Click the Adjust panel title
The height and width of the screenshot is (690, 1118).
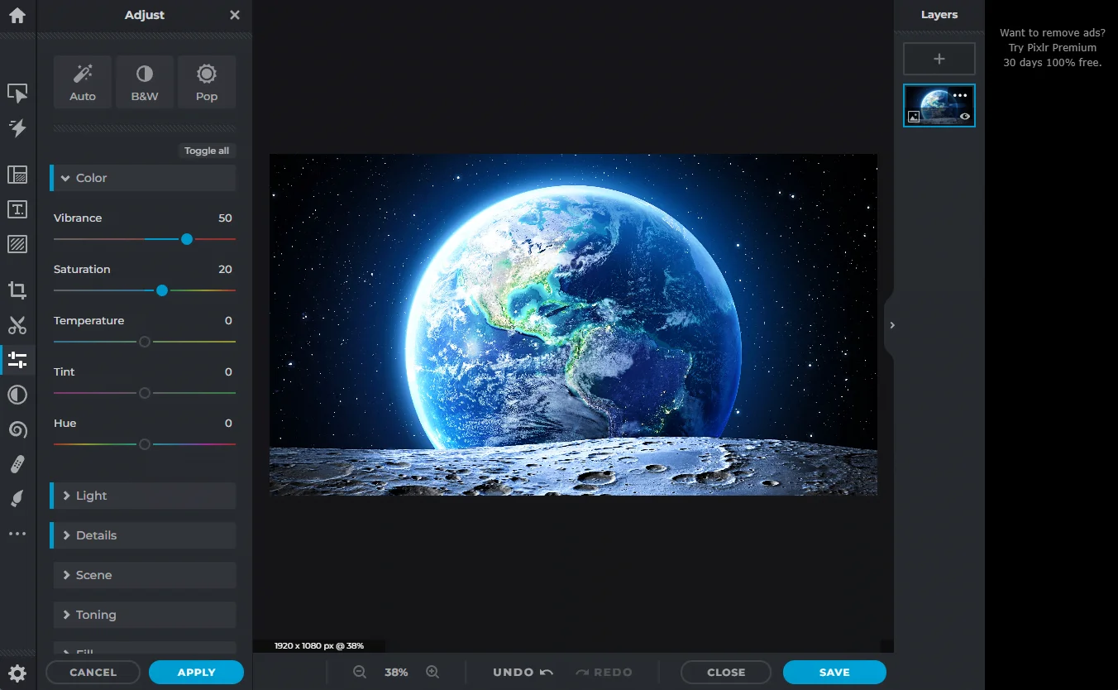pos(145,15)
